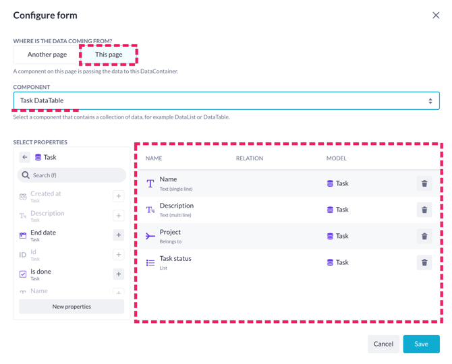This screenshot has height=364, width=452.
Task: Cancel the form configuration
Action: coord(383,344)
